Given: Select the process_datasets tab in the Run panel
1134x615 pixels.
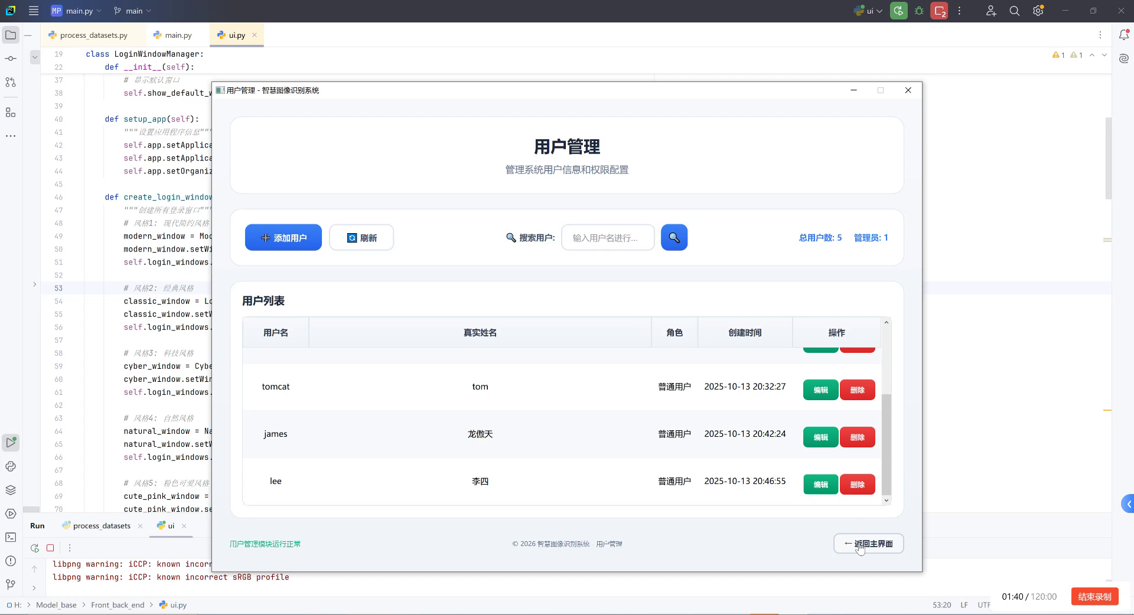Looking at the screenshot, I should 100,526.
